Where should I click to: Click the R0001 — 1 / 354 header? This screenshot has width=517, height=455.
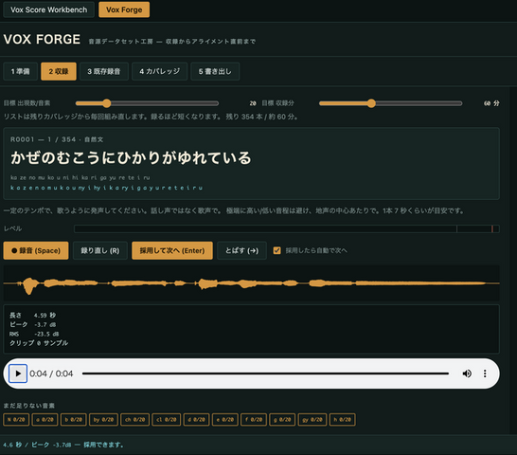[57, 139]
